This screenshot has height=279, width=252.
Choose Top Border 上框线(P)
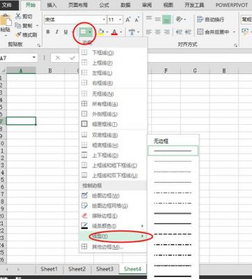(113, 63)
